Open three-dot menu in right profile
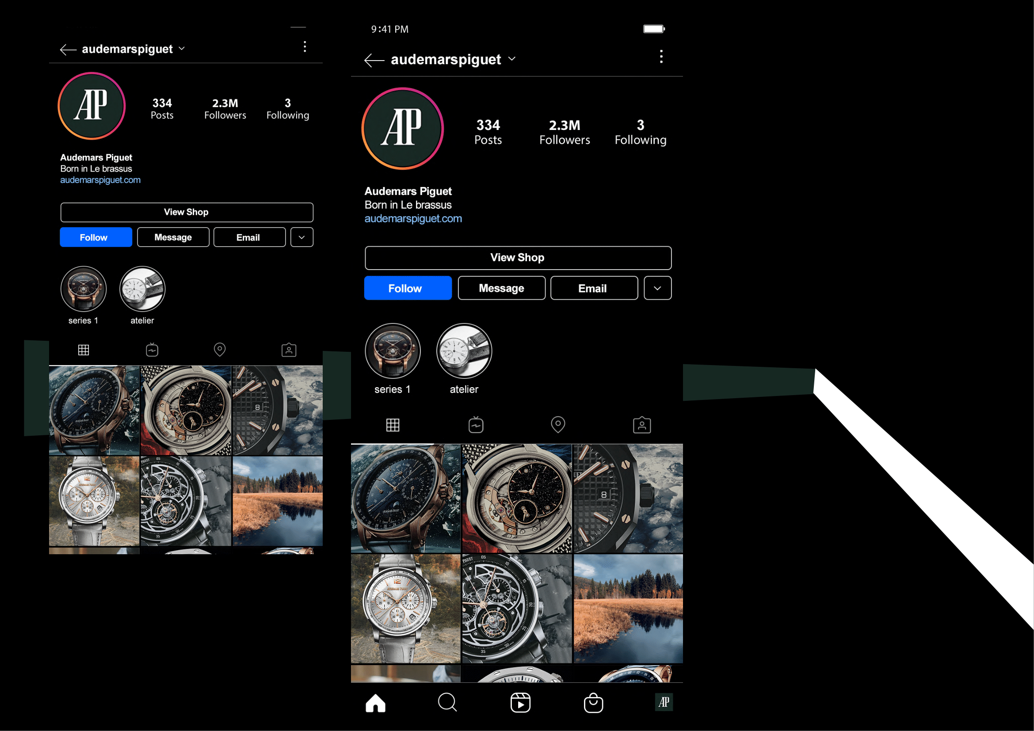This screenshot has width=1034, height=731. click(x=661, y=57)
